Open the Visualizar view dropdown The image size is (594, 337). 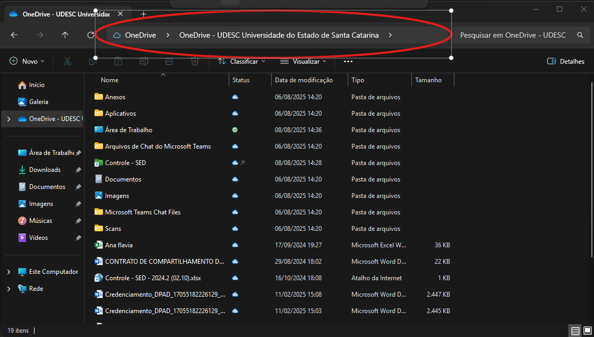click(303, 62)
